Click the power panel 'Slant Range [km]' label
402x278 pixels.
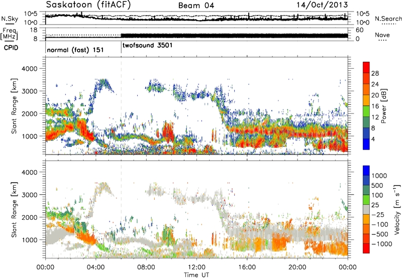click(x=14, y=106)
